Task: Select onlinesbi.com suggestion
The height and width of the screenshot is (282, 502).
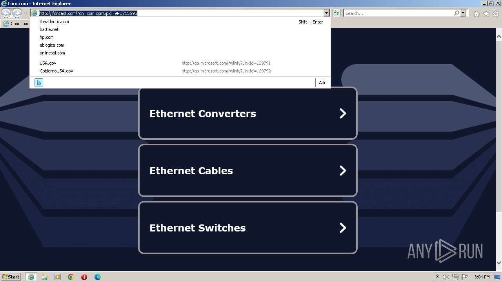Action: point(180,53)
